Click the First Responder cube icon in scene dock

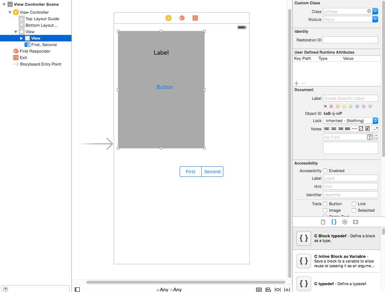click(182, 18)
